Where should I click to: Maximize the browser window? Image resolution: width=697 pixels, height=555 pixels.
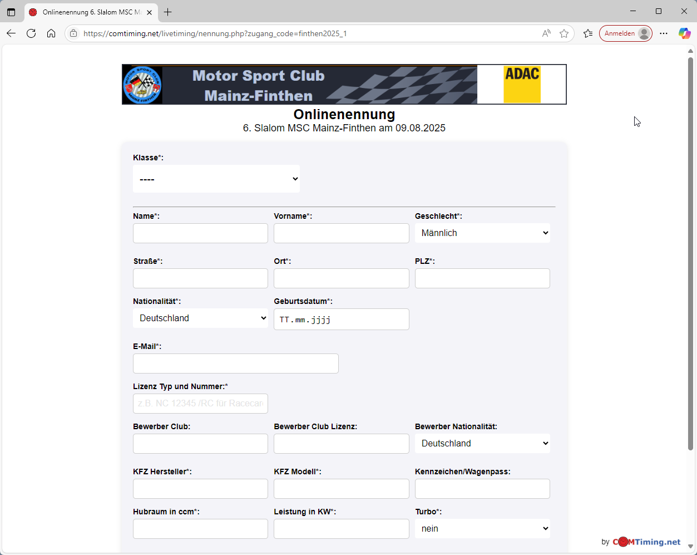click(659, 12)
